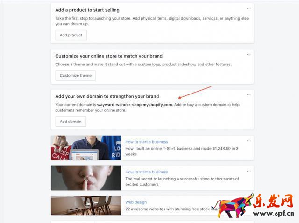Open the options menu on the Add a product card
The image size is (299, 223).
(x=249, y=8)
